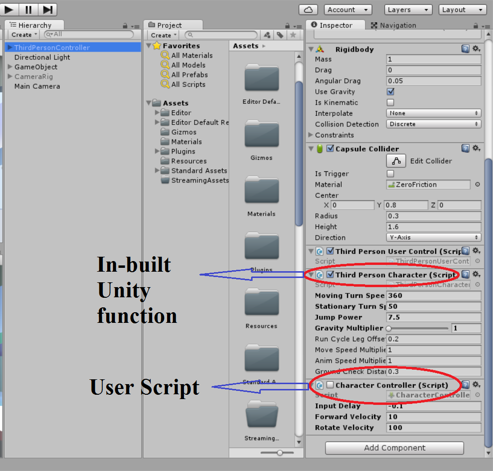This screenshot has height=471, width=493.
Task: Select the Hierarchy tab
Action: tap(34, 25)
